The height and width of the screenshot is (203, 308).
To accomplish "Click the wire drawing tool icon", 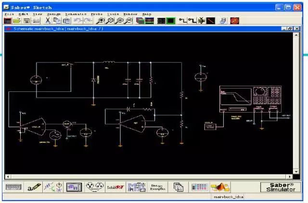I will [183, 21].
